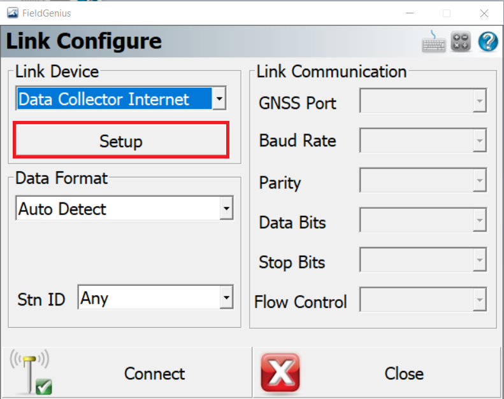Click the red X Close icon
Viewport: 504px width, 399px height.
click(280, 373)
